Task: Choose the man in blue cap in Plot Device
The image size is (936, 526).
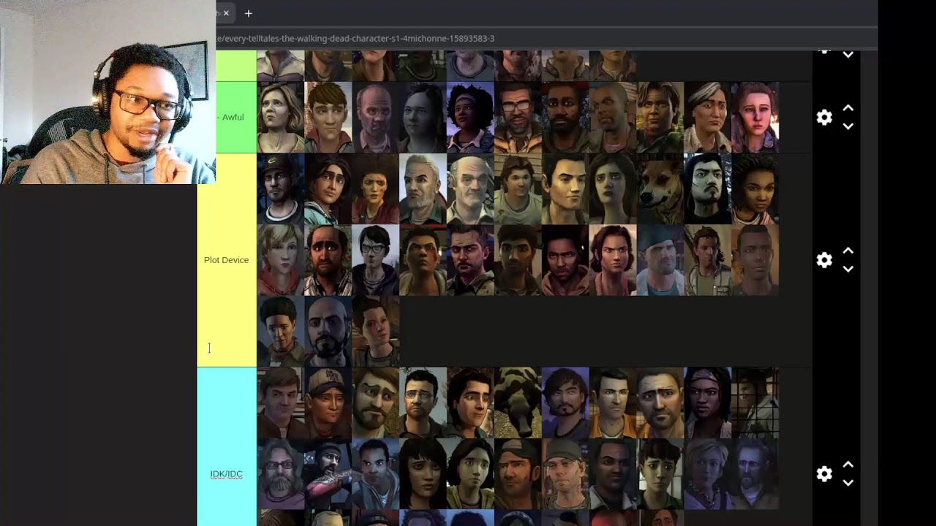Action: pos(660,260)
